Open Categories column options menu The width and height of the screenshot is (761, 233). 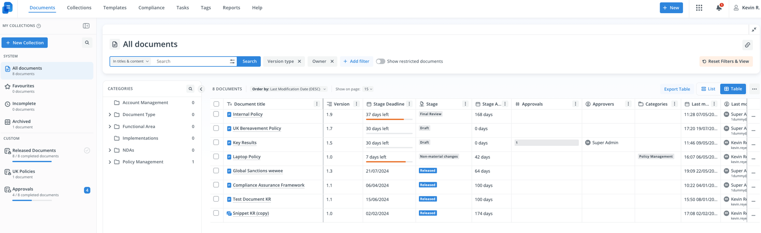coord(674,104)
